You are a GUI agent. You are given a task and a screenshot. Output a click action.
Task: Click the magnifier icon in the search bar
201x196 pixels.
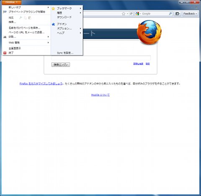[x=170, y=14]
